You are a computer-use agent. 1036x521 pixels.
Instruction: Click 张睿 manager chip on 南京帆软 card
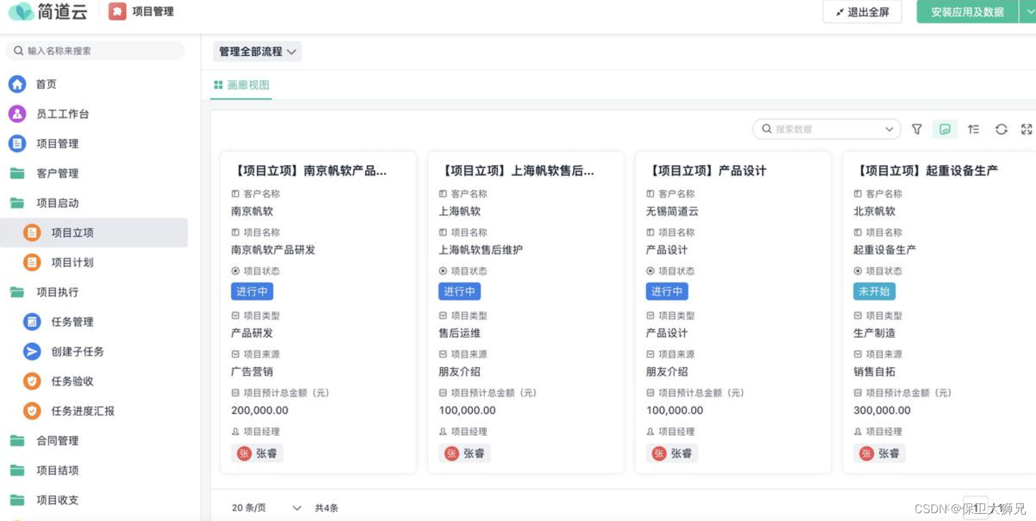pos(257,453)
